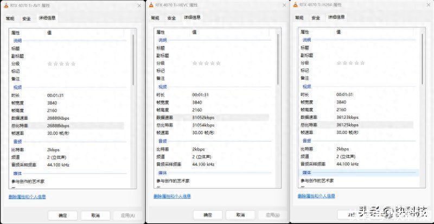Select the 36125kbps total bitrate value

tap(347, 125)
